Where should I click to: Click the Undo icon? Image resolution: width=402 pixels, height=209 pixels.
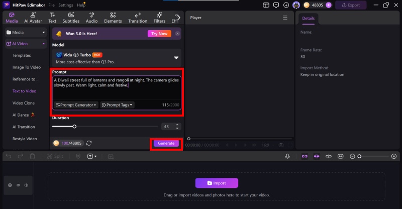(x=9, y=156)
